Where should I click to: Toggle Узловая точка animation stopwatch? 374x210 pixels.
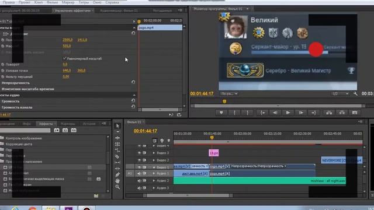click(3, 71)
